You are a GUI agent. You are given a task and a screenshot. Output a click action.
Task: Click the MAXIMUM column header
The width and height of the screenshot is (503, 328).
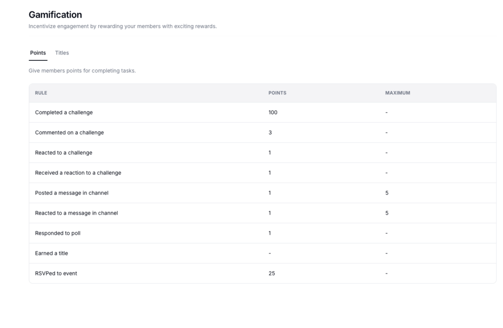click(x=398, y=93)
